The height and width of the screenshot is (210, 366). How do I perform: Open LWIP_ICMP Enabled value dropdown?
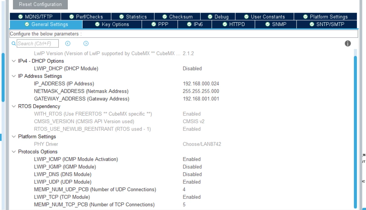(x=192, y=159)
